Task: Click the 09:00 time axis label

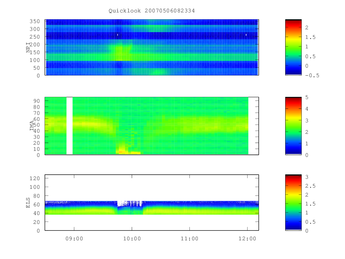Action: click(x=74, y=239)
